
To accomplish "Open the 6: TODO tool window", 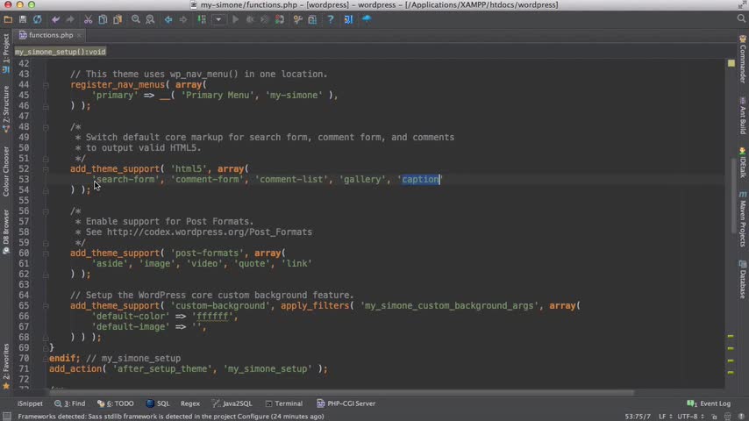I will coord(115,403).
